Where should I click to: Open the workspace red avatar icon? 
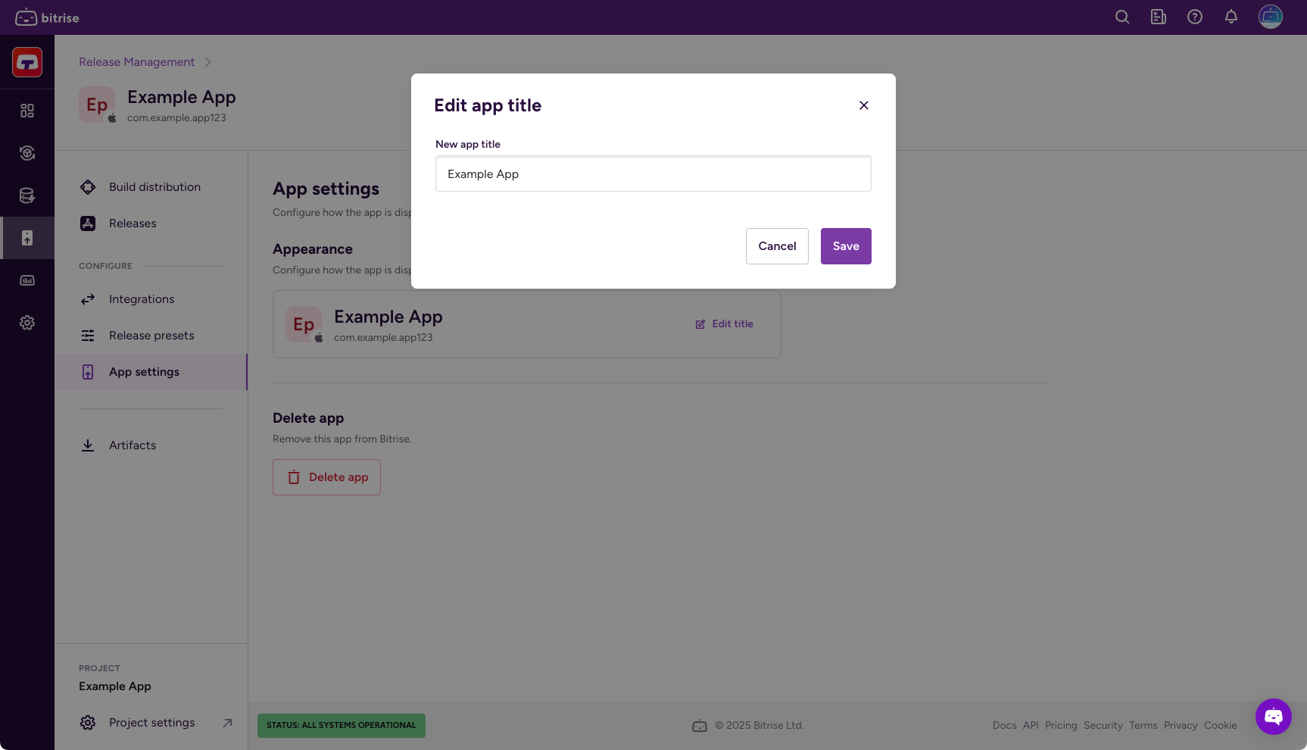point(27,62)
